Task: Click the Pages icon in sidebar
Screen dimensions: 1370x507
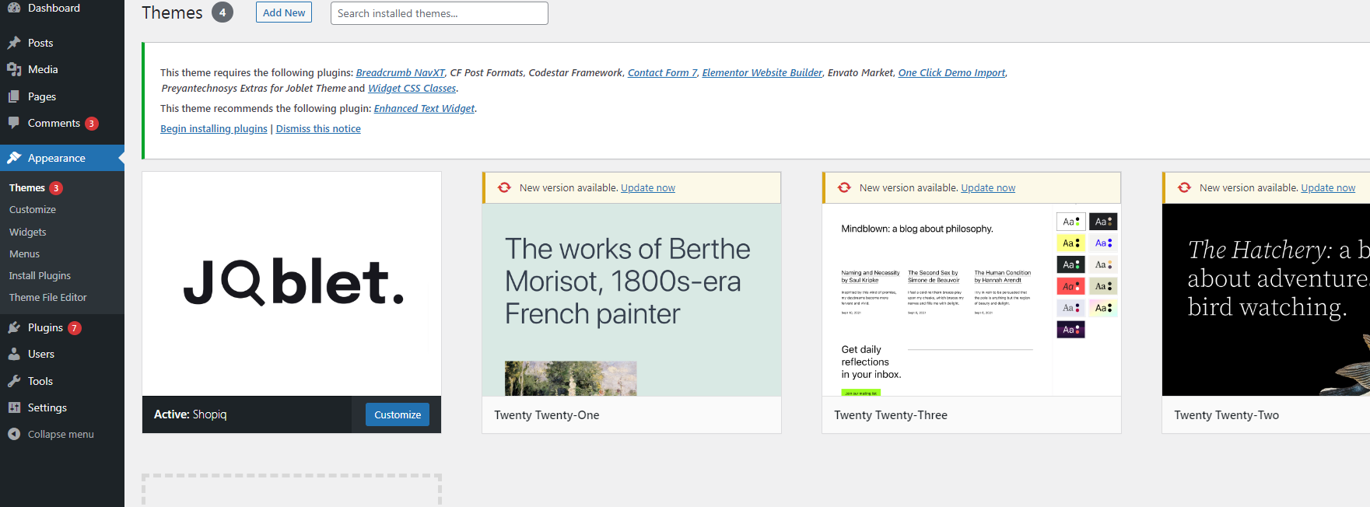Action: [x=14, y=96]
